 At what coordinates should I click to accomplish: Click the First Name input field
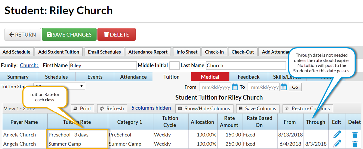point(103,65)
